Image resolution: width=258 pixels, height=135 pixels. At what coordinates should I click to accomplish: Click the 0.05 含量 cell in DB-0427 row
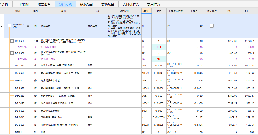(x=159, y=81)
